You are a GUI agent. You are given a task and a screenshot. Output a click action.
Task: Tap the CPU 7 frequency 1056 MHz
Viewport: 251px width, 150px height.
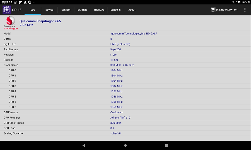point(116,107)
